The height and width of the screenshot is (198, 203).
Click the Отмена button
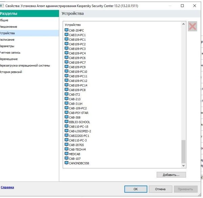(160, 189)
